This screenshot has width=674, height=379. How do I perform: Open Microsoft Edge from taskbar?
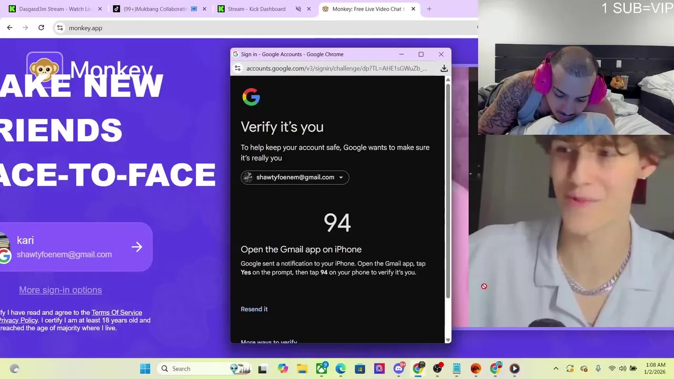point(341,369)
